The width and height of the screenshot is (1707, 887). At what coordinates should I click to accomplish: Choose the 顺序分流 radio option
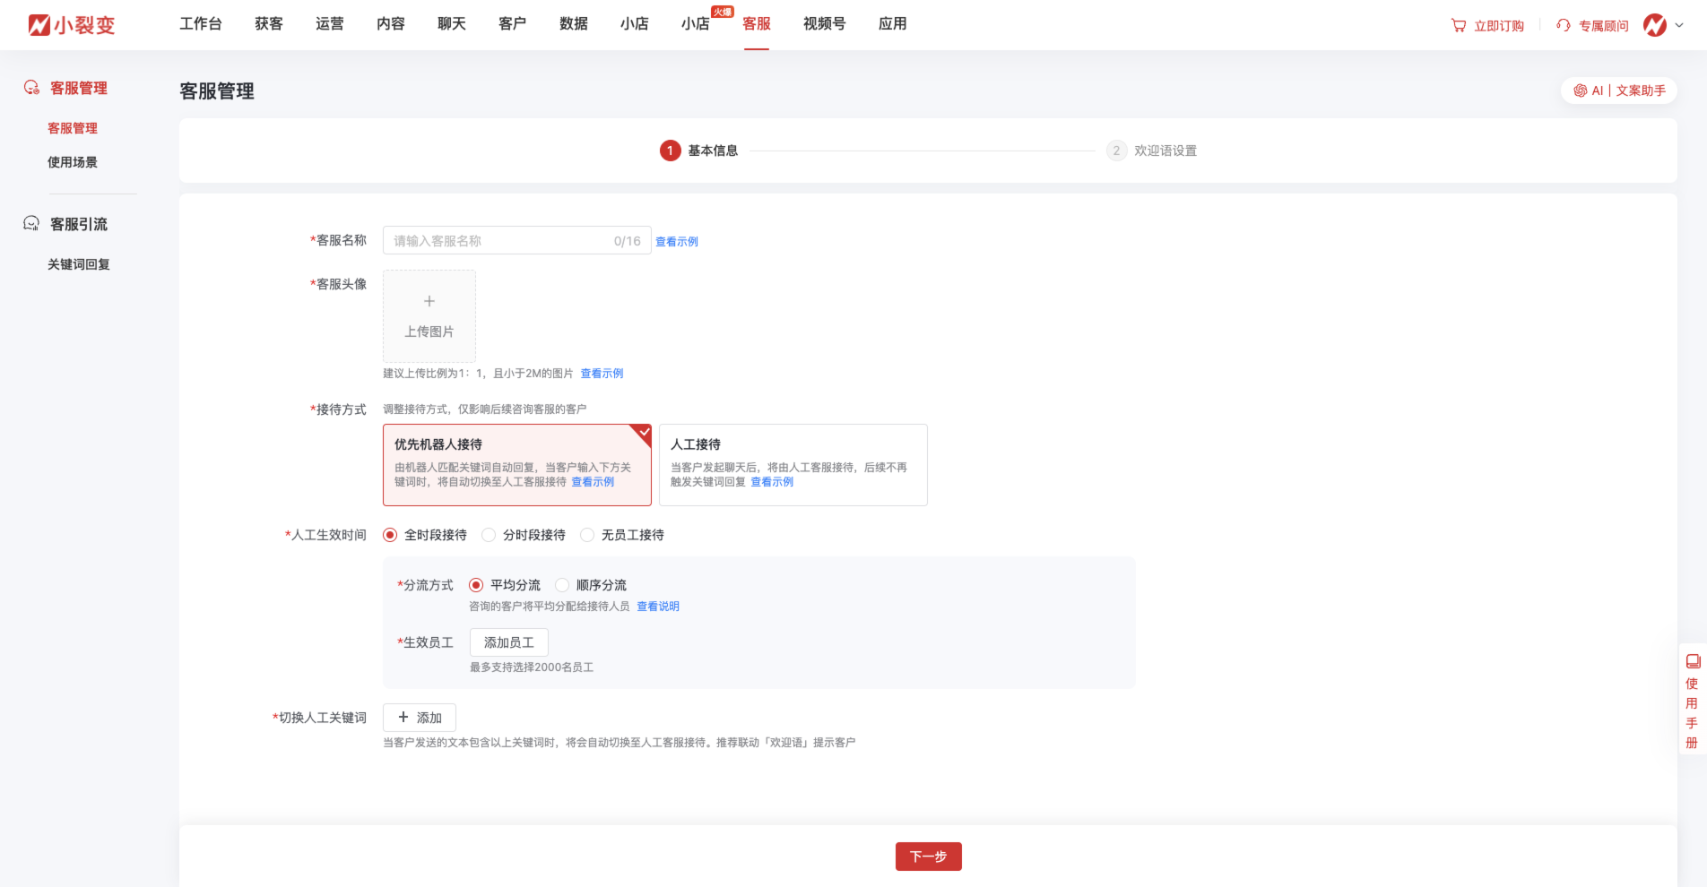[563, 585]
